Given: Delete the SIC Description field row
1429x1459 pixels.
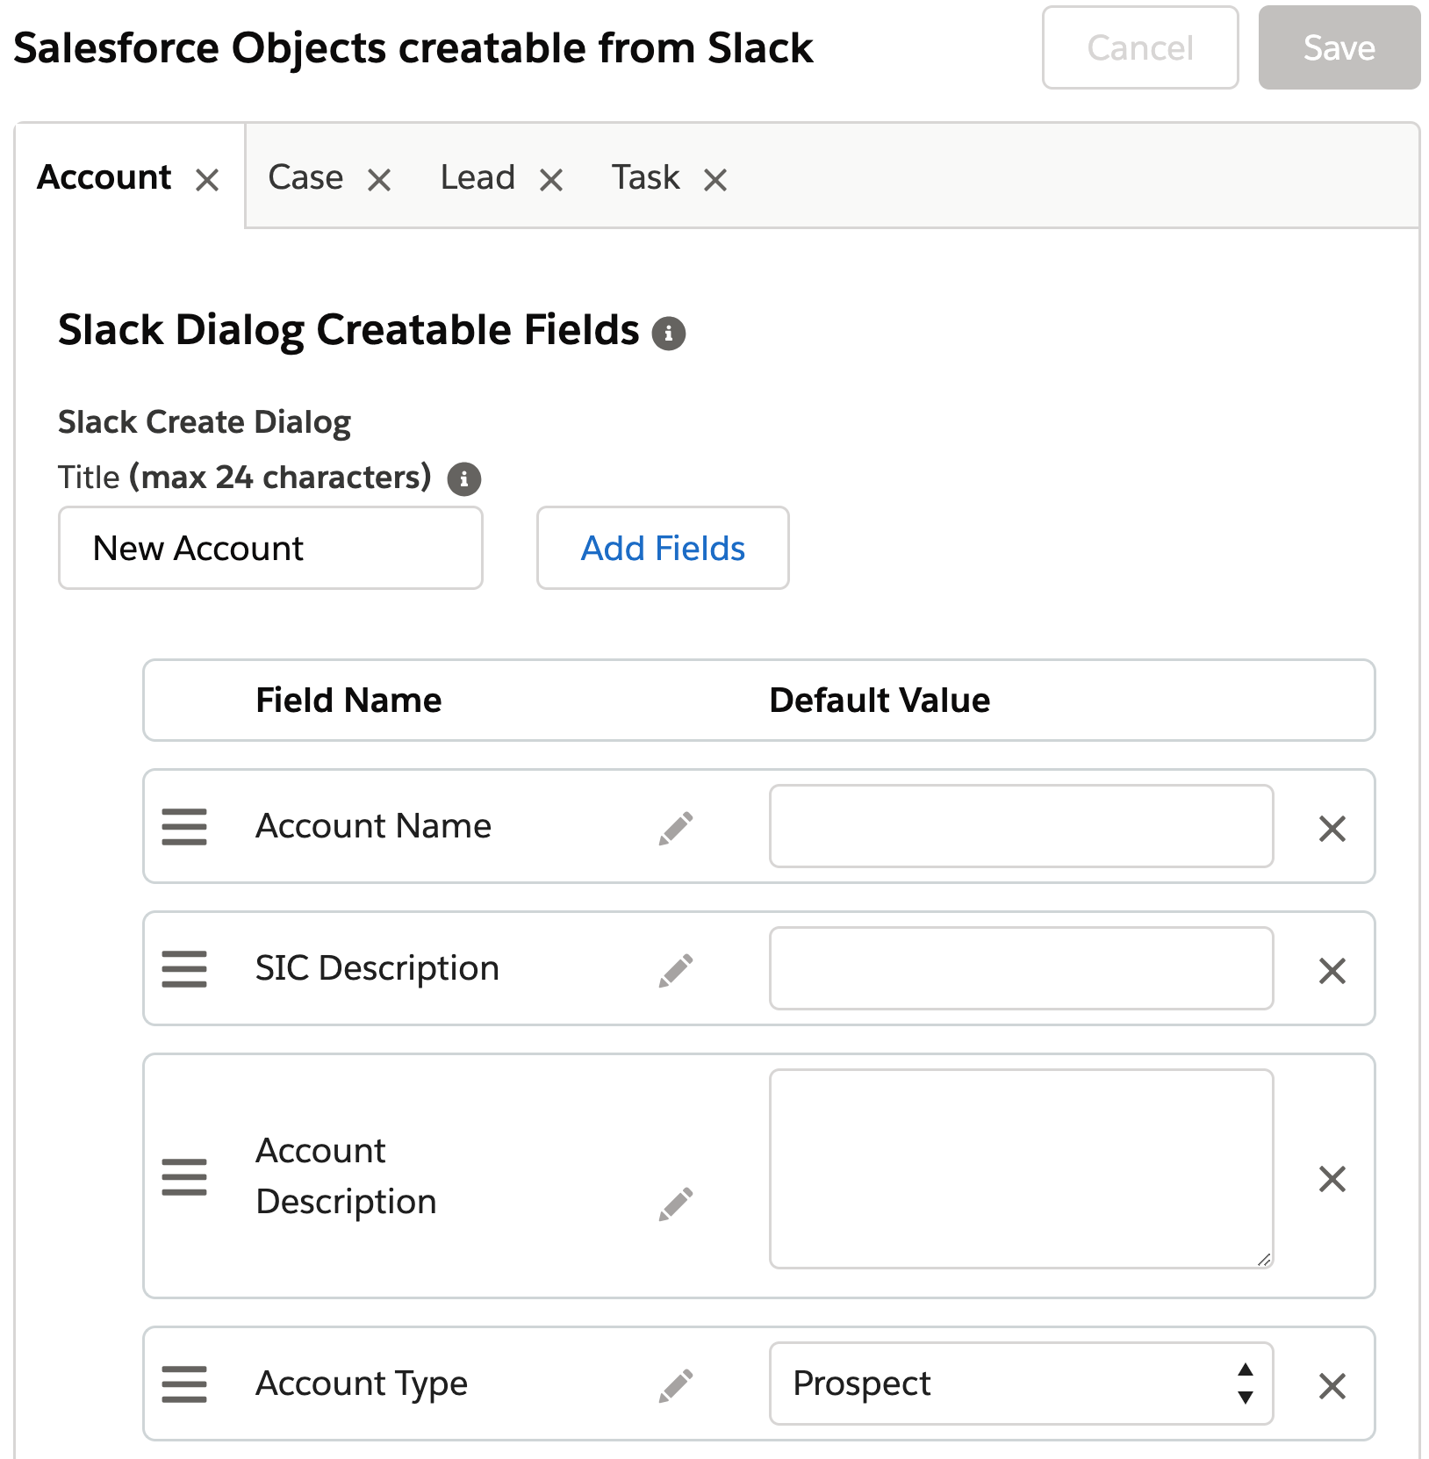Looking at the screenshot, I should pos(1332,970).
